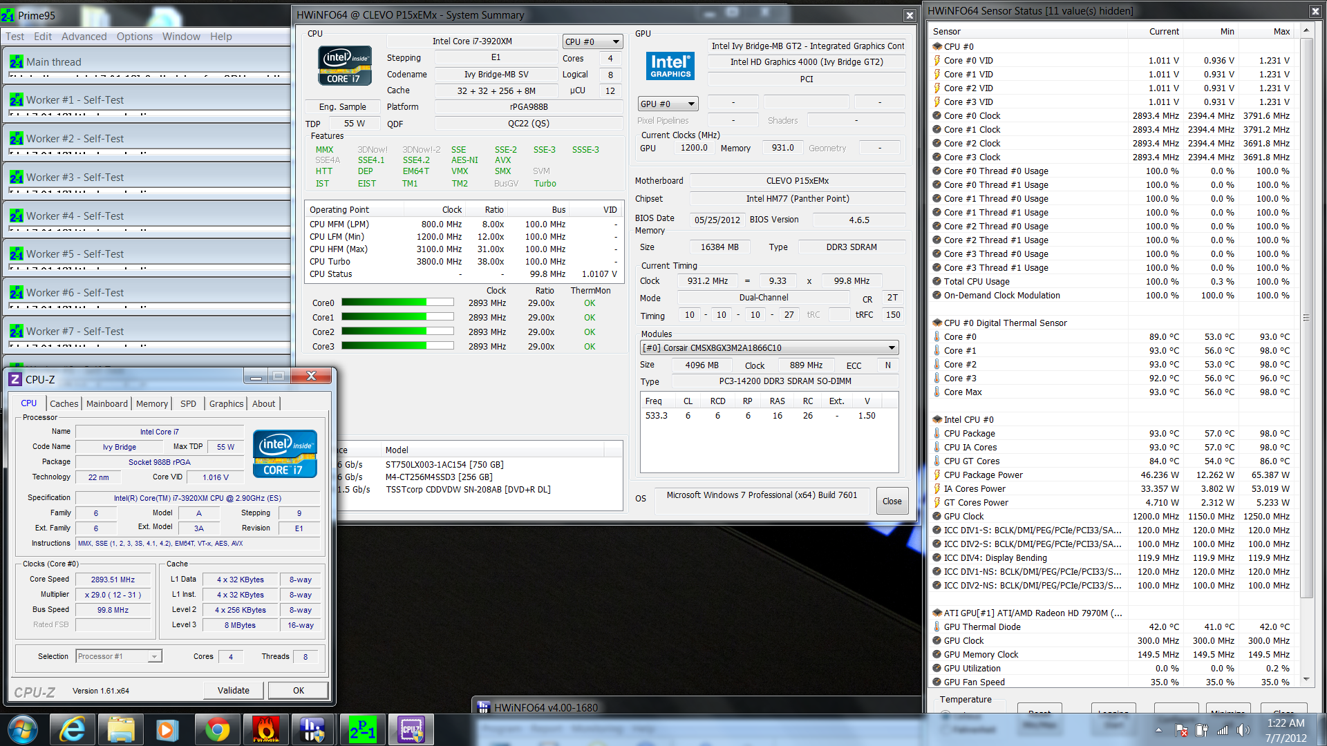This screenshot has width=1327, height=746.
Task: Open the Edit menu in Prime95
Action: click(43, 37)
